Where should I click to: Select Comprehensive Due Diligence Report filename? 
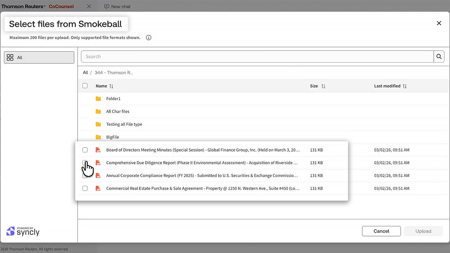pos(202,163)
